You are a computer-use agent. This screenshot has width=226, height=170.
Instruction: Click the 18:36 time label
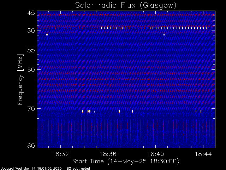108,154
